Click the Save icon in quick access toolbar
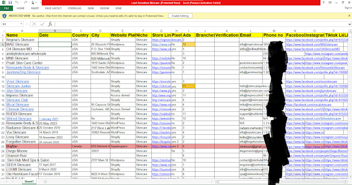The image size is (352, 185). click(x=10, y=3)
